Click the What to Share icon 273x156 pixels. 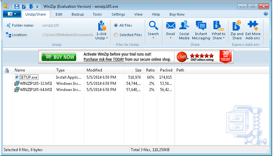(x=218, y=26)
